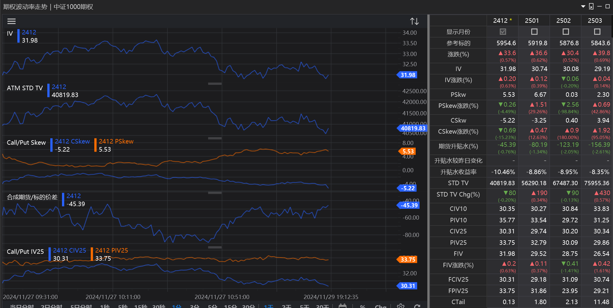Click the pop-out window icon in title bar

591,6
